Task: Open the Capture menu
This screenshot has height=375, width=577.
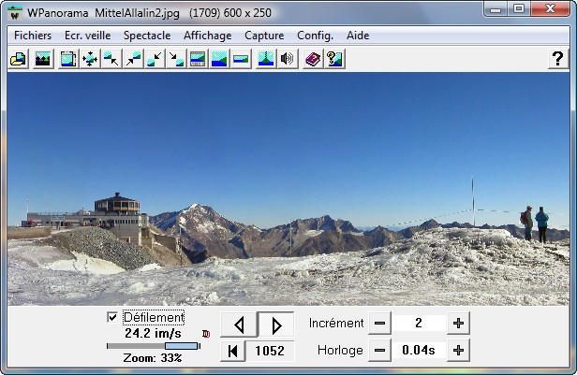Action: pyautogui.click(x=264, y=36)
